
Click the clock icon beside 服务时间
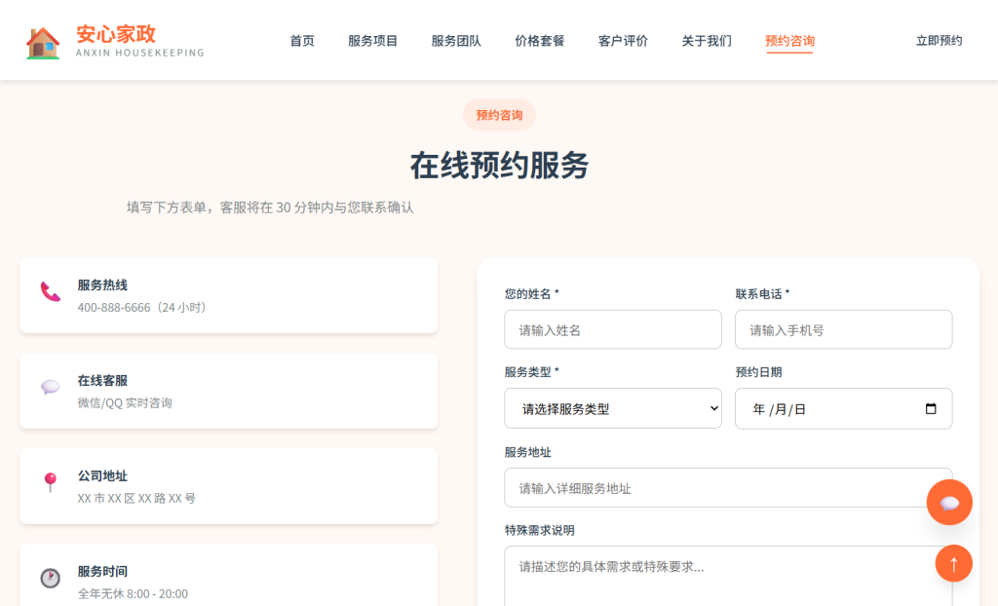(x=51, y=578)
